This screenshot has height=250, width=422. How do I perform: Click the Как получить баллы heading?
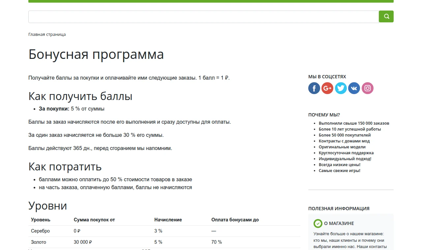click(80, 96)
